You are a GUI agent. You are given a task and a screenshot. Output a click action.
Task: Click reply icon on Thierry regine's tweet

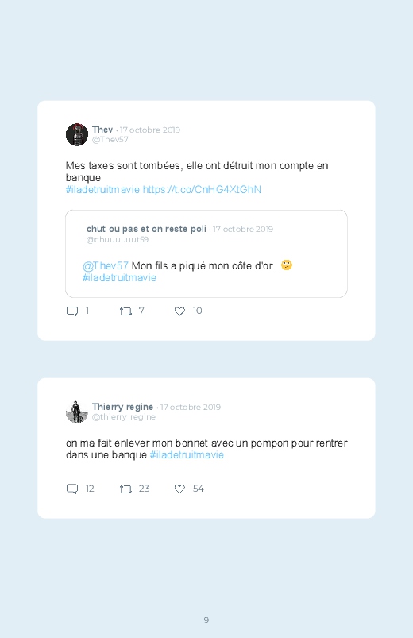(x=72, y=489)
